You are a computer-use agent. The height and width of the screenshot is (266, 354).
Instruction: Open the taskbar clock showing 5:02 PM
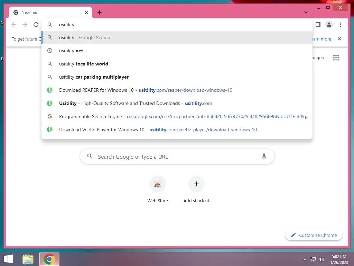[x=339, y=259]
